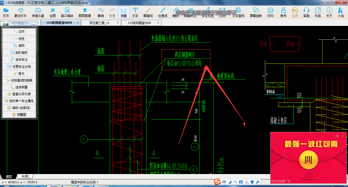The image size is (348, 187).
Task: Open Sogou input wrench settings
Action: point(258,182)
